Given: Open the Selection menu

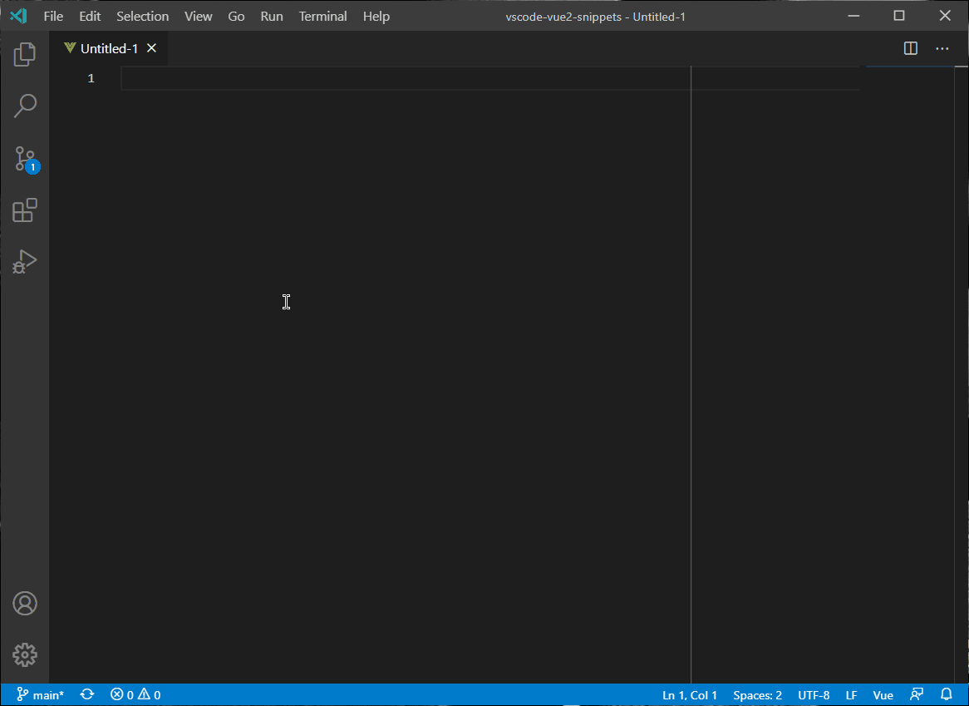Looking at the screenshot, I should click(x=143, y=17).
